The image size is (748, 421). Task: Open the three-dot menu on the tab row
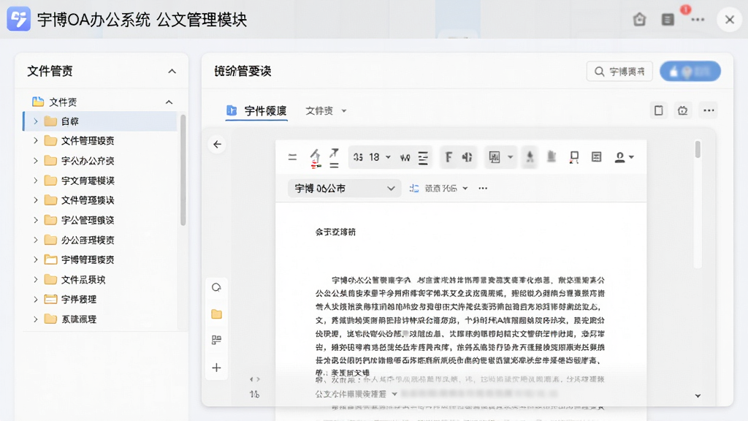click(709, 110)
